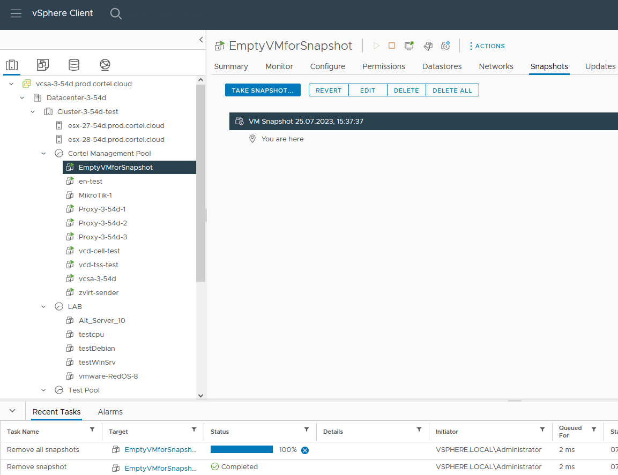
Task: Switch to Hosts and Clusters inventory view
Action: [12, 65]
